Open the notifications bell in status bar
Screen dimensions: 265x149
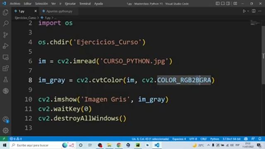(260, 139)
